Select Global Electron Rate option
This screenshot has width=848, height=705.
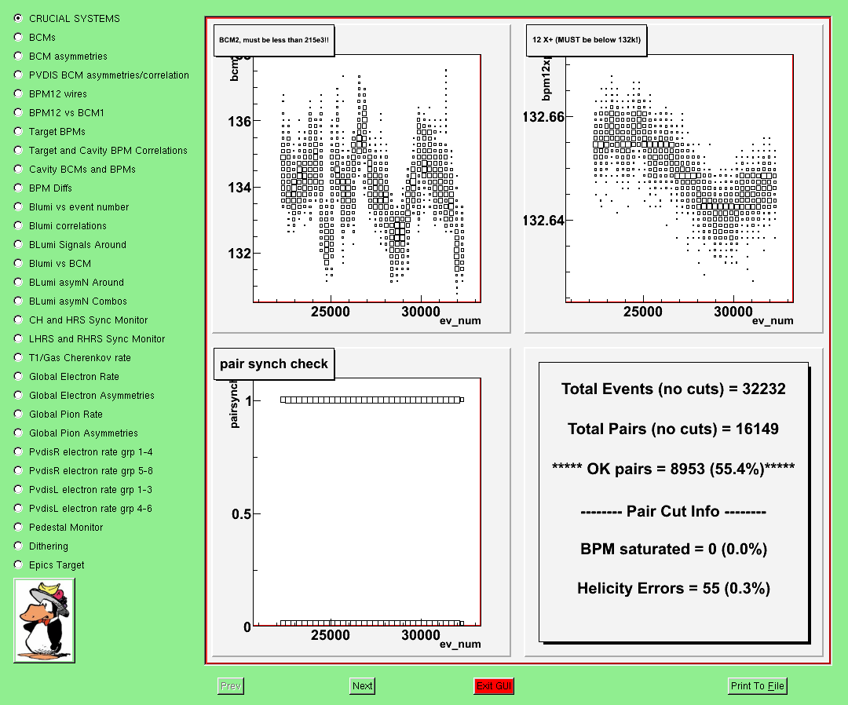(x=18, y=376)
